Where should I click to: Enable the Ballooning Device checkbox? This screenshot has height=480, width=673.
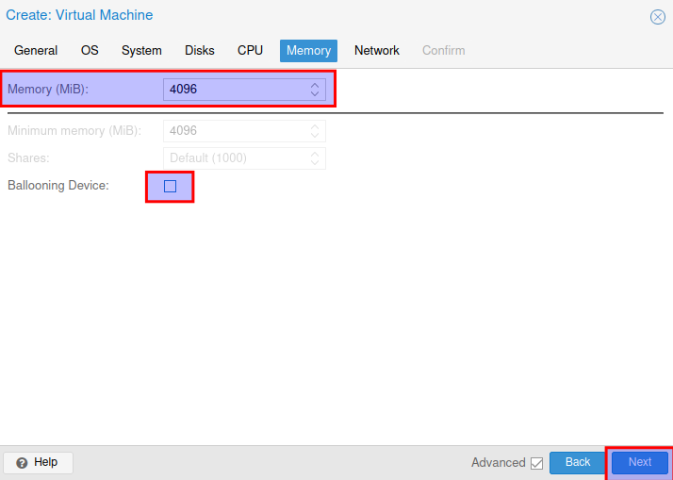(x=170, y=186)
